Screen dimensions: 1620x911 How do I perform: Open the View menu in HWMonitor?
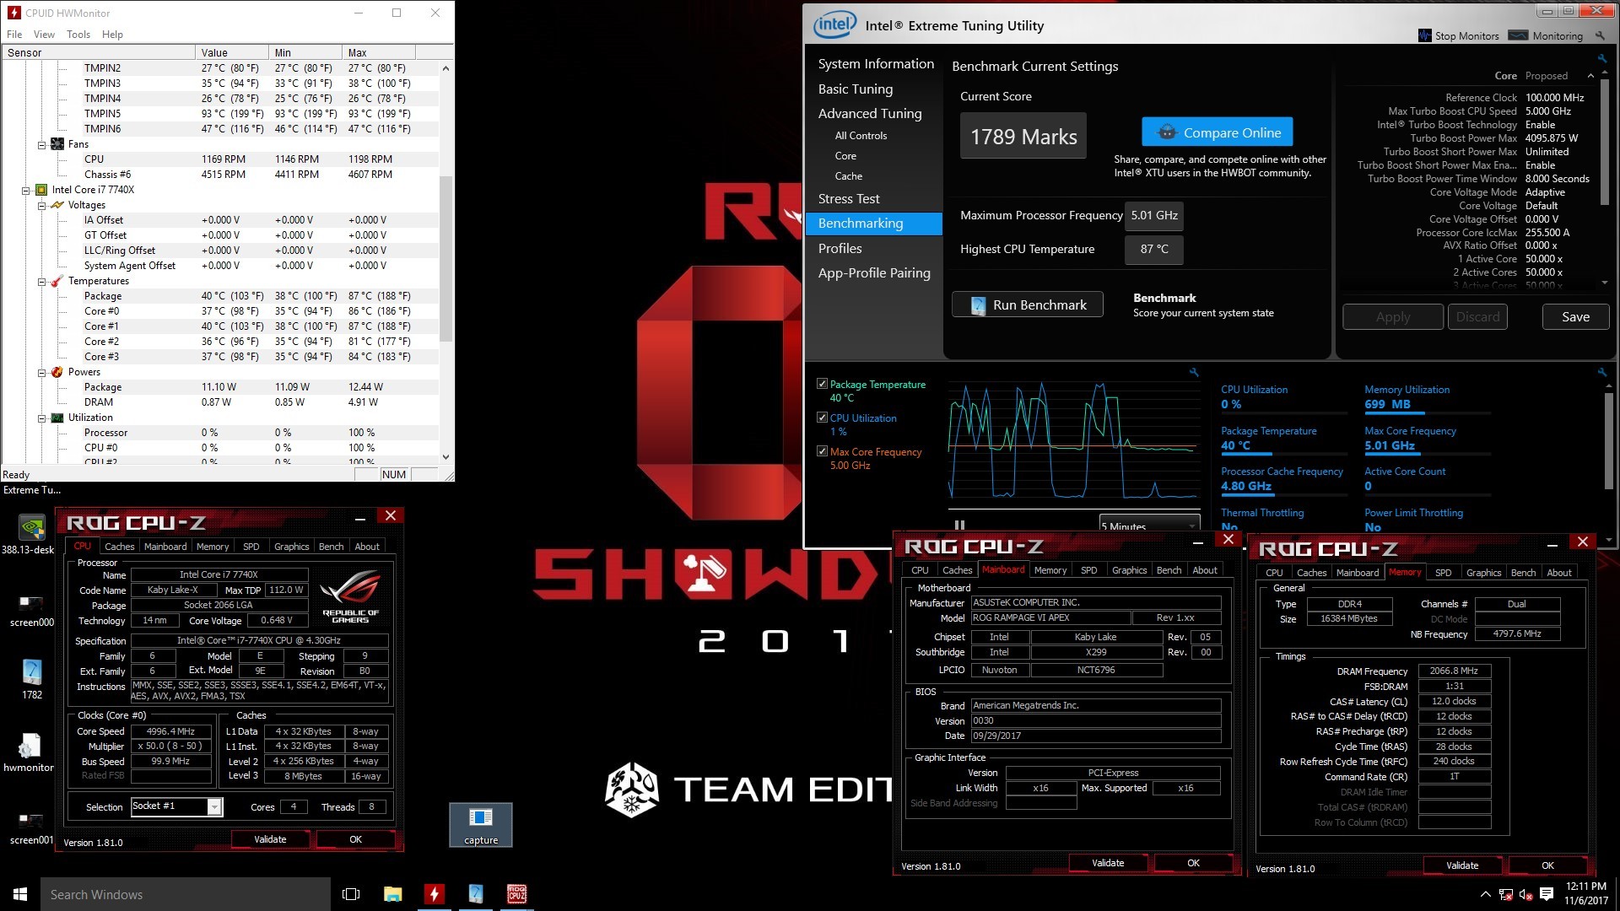[44, 35]
